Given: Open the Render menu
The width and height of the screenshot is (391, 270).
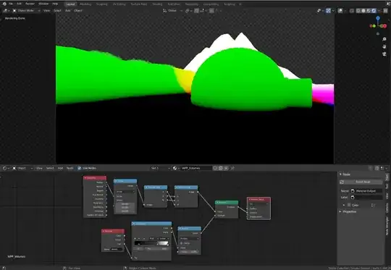Looking at the screenshot, I should tap(30, 4).
